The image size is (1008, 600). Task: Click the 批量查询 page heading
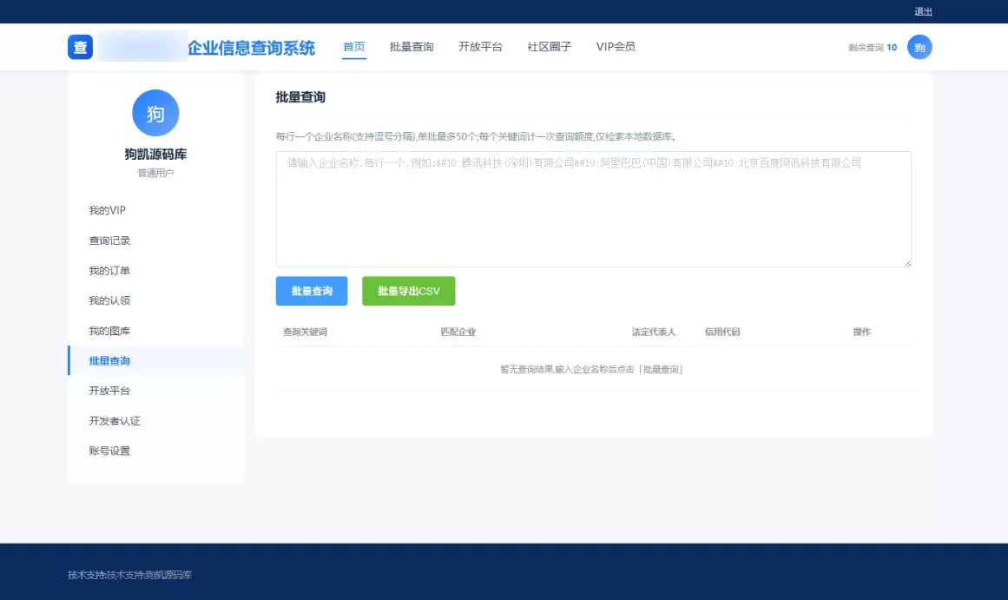pos(300,97)
